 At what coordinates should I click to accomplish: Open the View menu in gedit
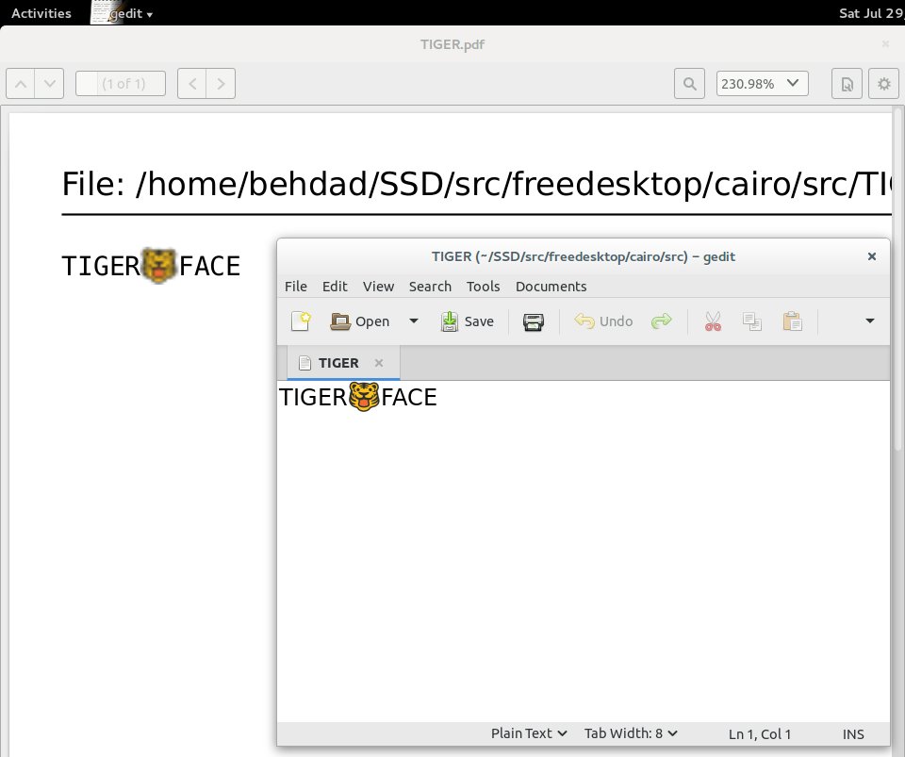click(378, 287)
